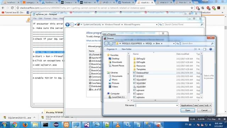
Task: Sort file list by Date modified column
Action: (183, 54)
